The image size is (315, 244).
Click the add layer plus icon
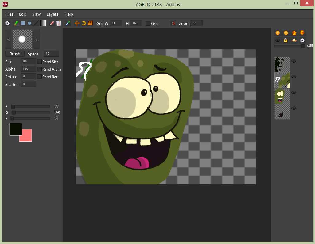[x=278, y=33]
